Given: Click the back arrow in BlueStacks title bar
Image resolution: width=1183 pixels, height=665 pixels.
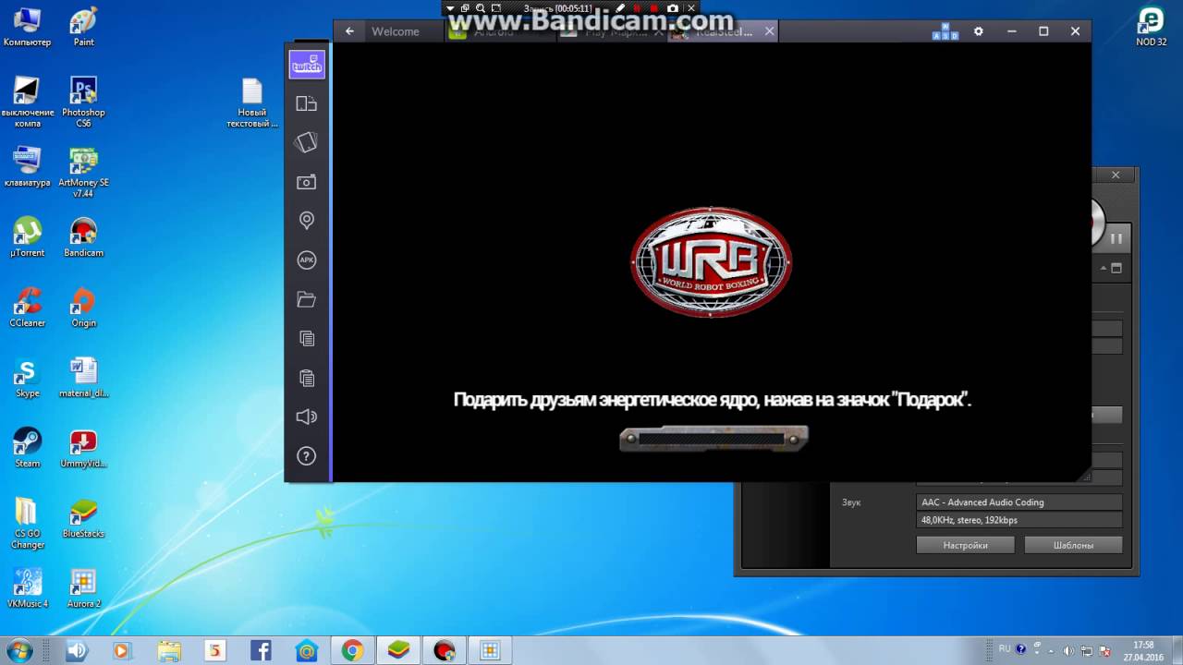Looking at the screenshot, I should tap(349, 31).
